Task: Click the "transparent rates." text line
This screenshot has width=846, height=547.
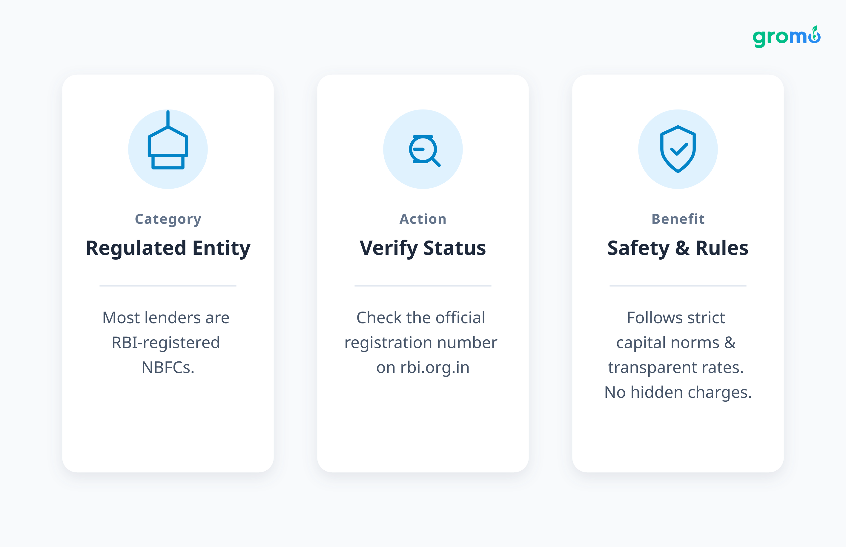Action: click(x=675, y=367)
